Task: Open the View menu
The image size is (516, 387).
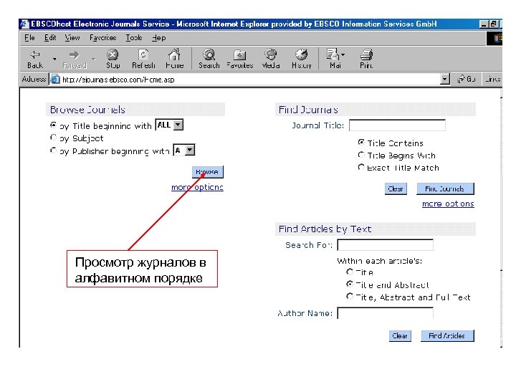Action: (72, 38)
